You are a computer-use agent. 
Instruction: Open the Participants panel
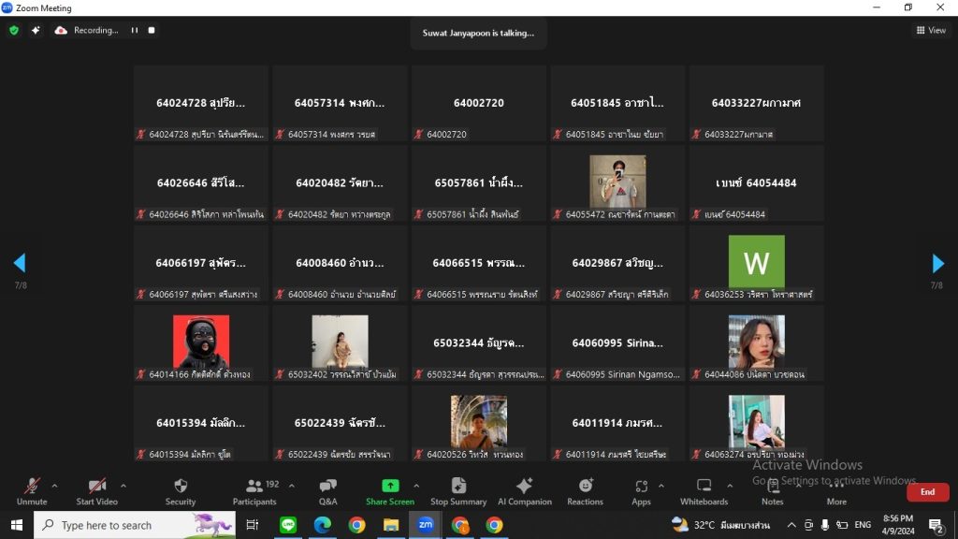pos(254,491)
